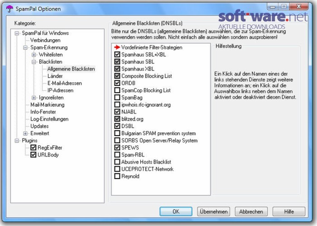Toggle Composite Blocking List checkbox
317x226 pixels.
(117, 76)
